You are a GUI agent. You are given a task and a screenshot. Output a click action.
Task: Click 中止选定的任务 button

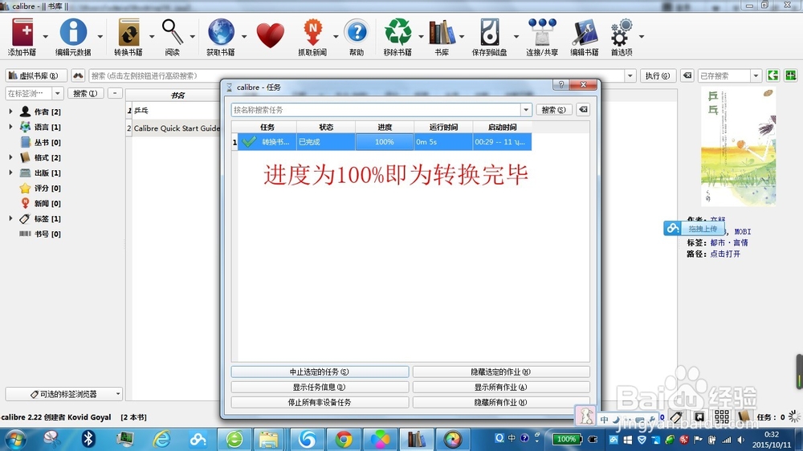coord(320,372)
